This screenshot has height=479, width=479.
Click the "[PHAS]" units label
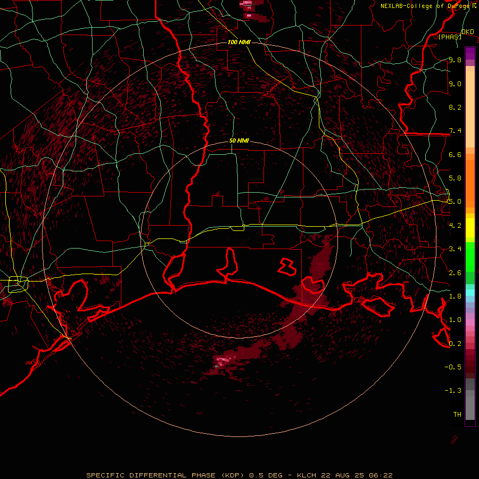[x=450, y=37]
